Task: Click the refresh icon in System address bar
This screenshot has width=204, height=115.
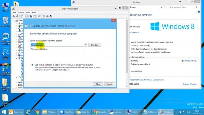Action: (x=164, y=7)
